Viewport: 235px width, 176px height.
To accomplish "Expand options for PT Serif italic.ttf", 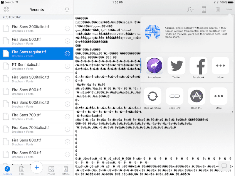I will (x=67, y=66).
